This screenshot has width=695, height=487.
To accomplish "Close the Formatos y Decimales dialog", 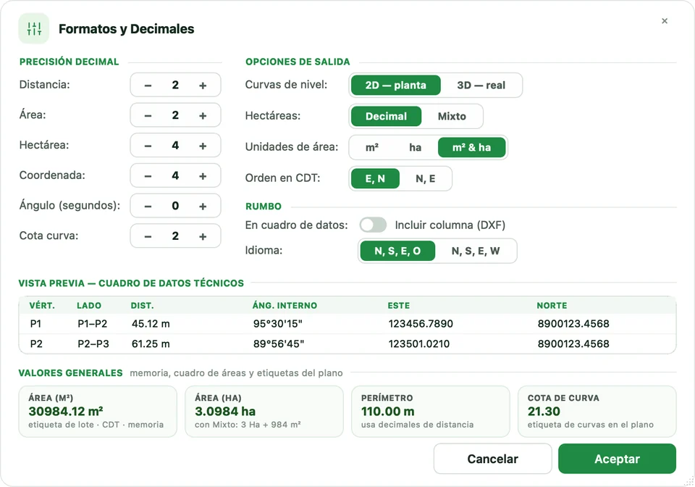I will [665, 21].
